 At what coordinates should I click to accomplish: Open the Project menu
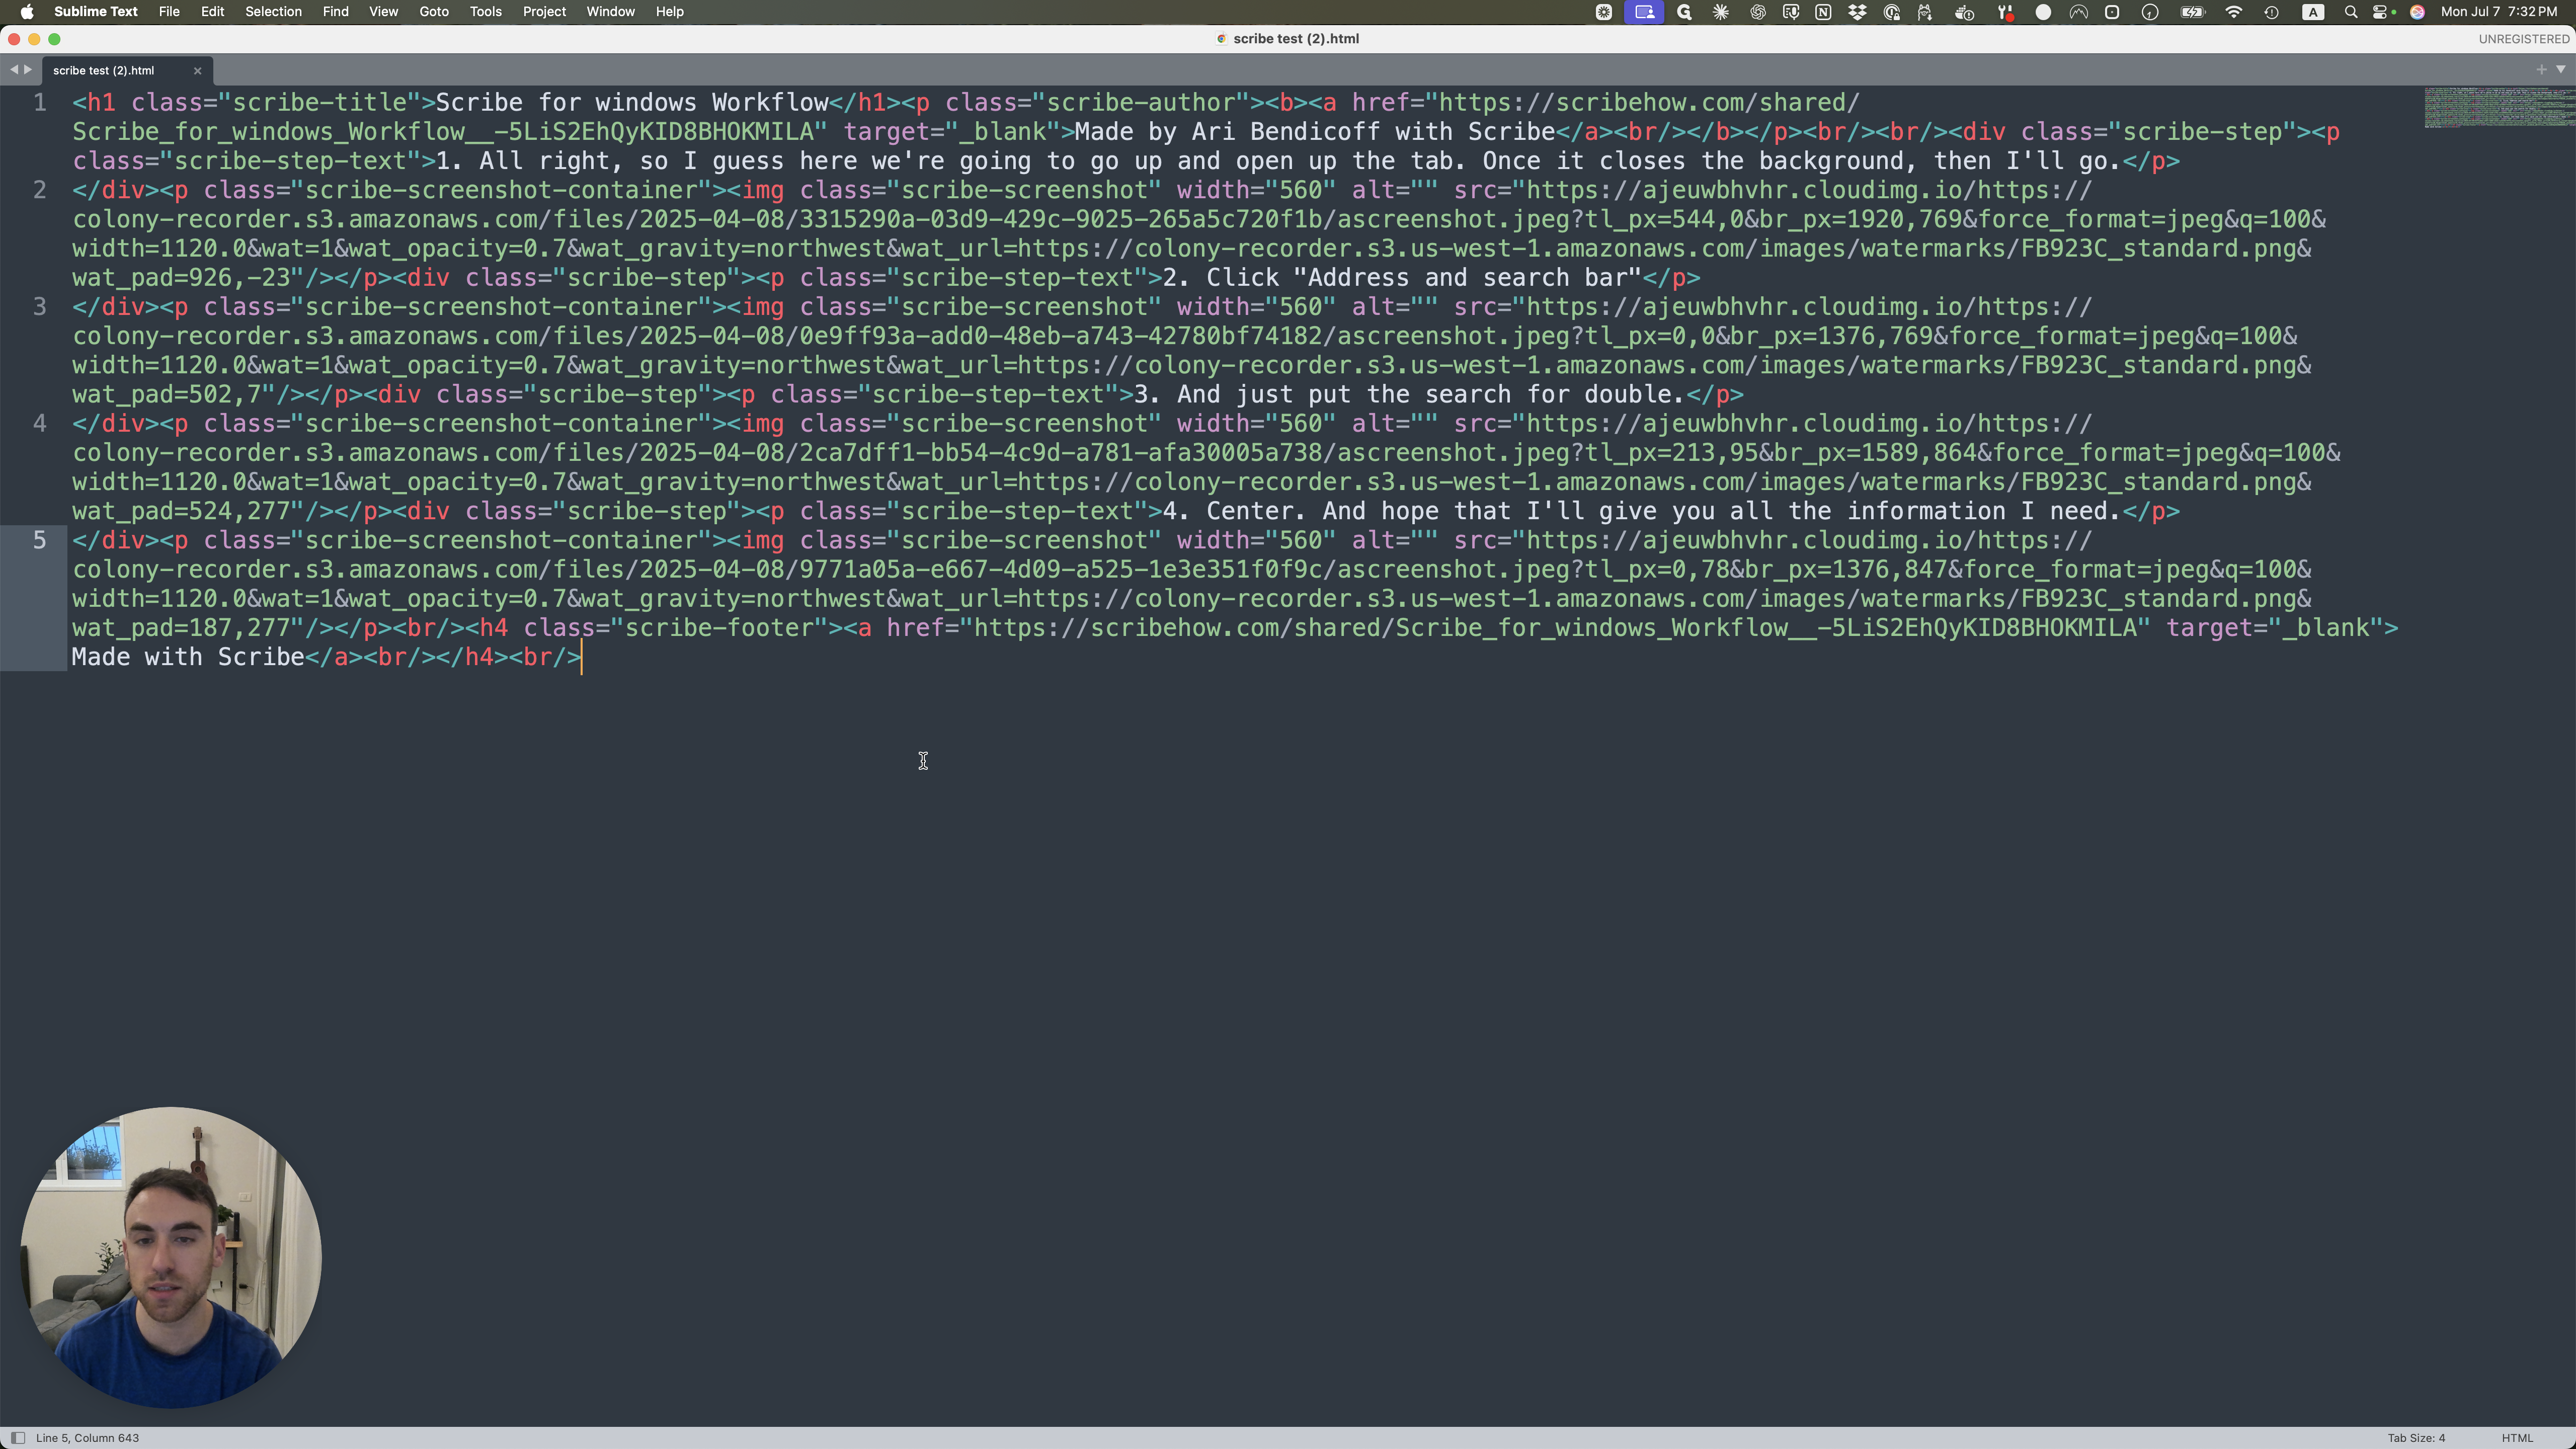click(x=544, y=12)
